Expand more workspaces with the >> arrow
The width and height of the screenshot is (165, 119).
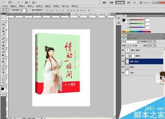[135, 2]
